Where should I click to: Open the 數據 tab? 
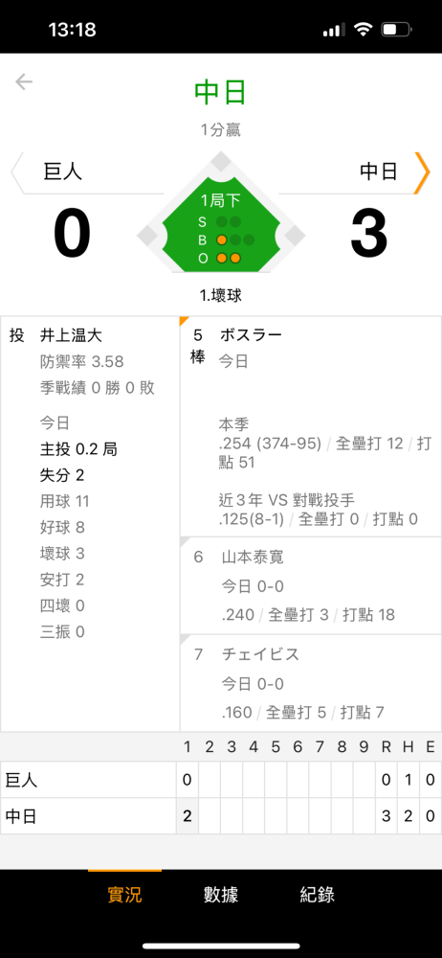click(x=221, y=895)
